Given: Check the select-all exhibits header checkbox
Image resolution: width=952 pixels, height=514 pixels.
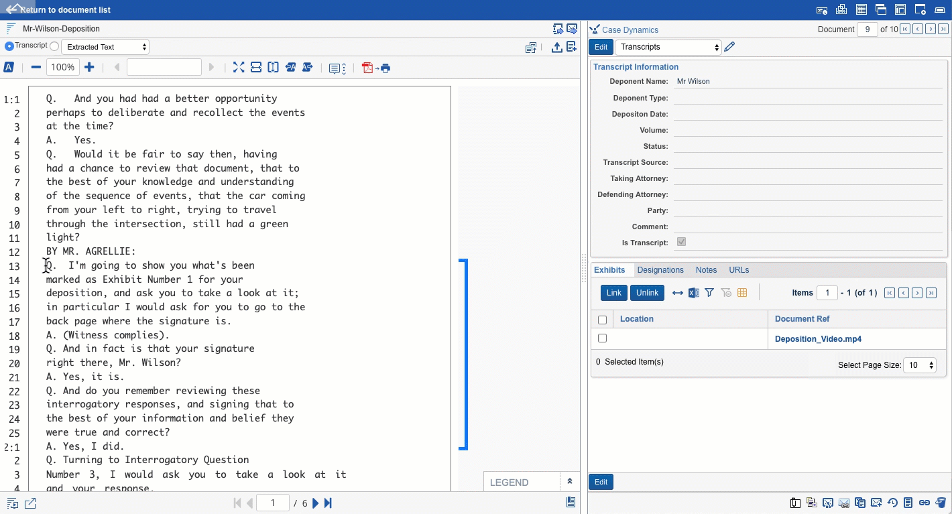Looking at the screenshot, I should click(602, 320).
